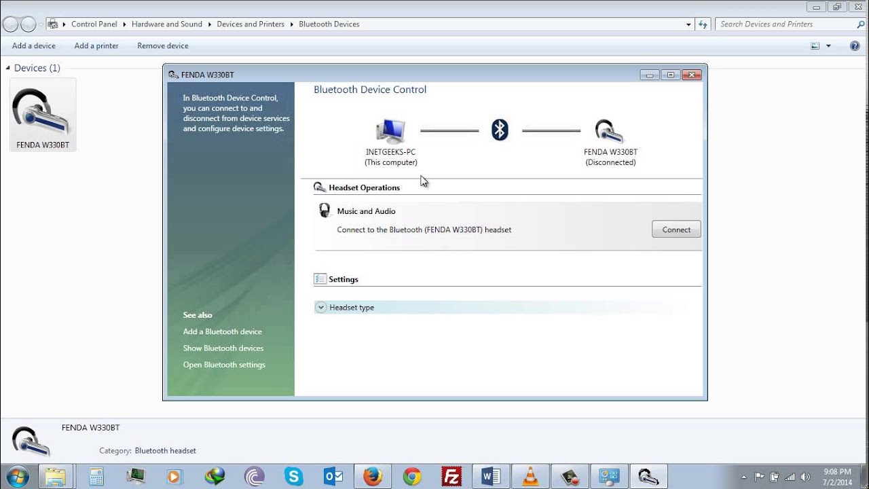Click the search magnifier icon

point(861,24)
